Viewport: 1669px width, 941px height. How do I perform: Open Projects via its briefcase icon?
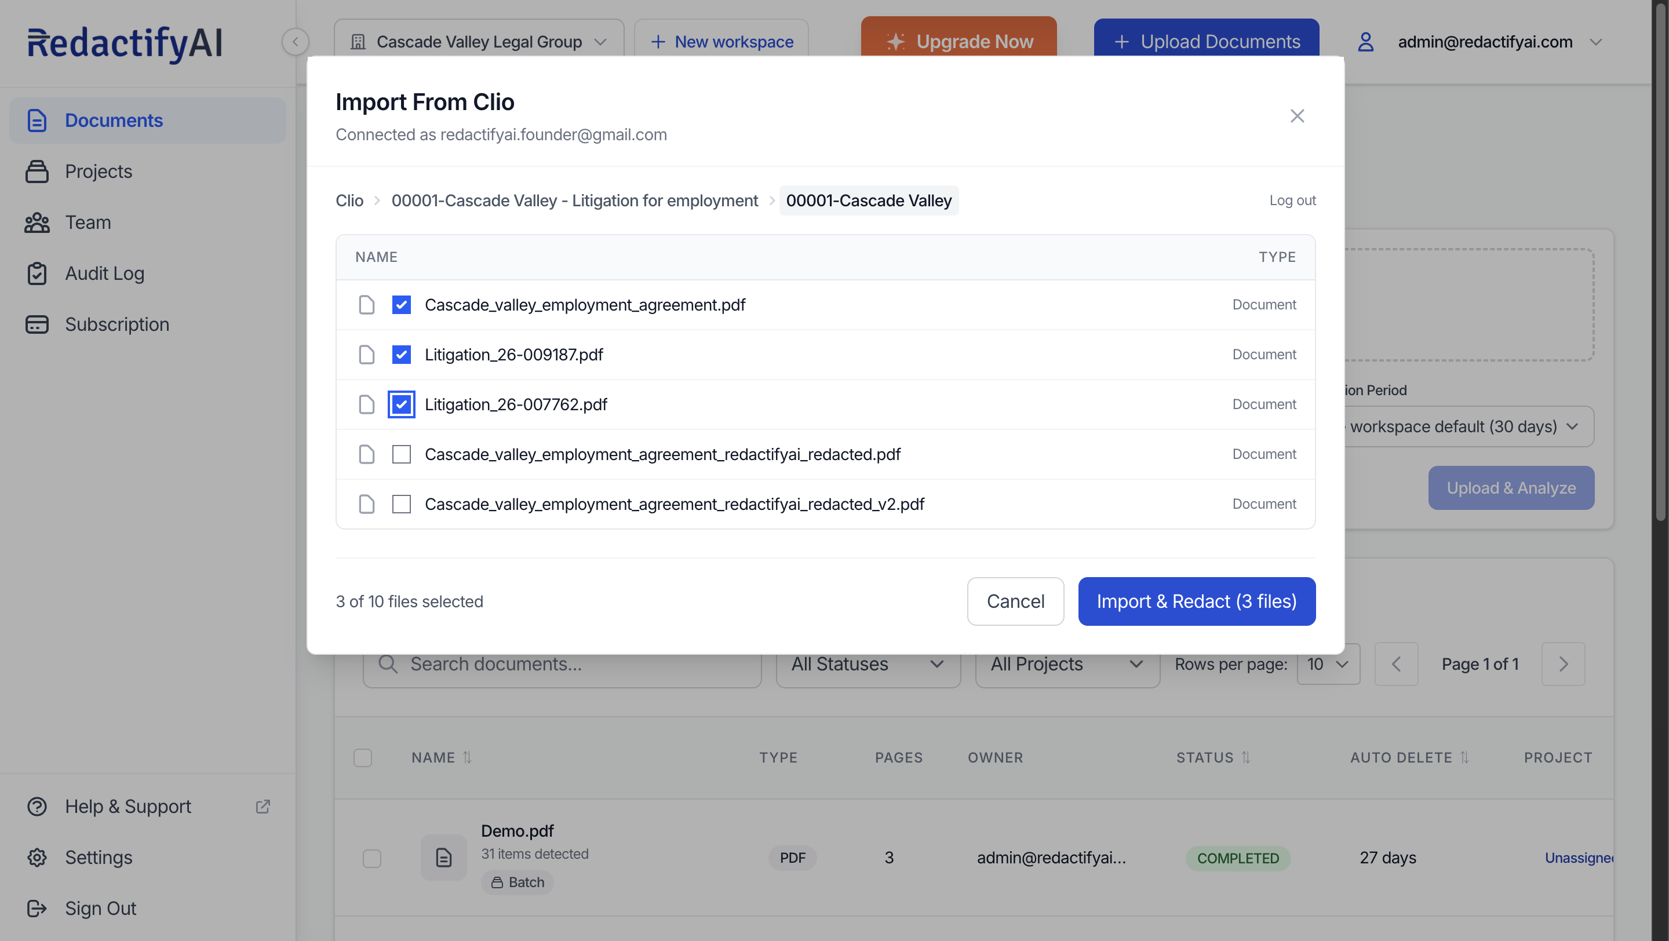(x=37, y=172)
